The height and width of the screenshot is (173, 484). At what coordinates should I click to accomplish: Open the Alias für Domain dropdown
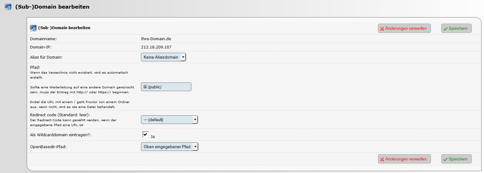pyautogui.click(x=163, y=57)
